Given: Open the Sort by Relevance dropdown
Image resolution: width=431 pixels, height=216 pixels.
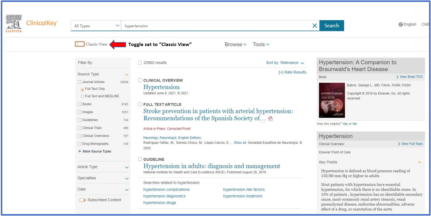Looking at the screenshot, I should pos(285,63).
